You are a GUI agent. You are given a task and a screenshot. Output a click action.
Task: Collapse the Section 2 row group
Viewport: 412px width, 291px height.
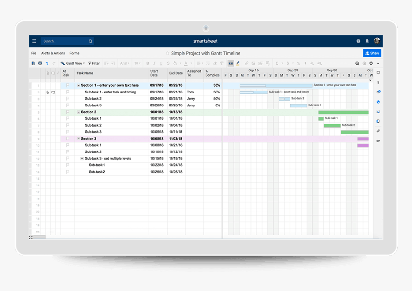(77, 112)
